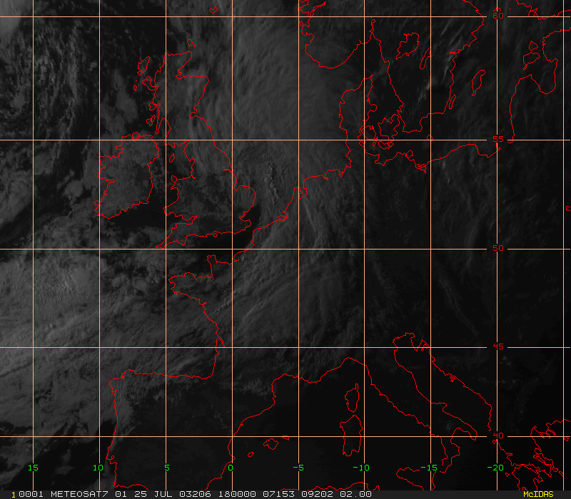Click the latitude label 45

(497, 346)
